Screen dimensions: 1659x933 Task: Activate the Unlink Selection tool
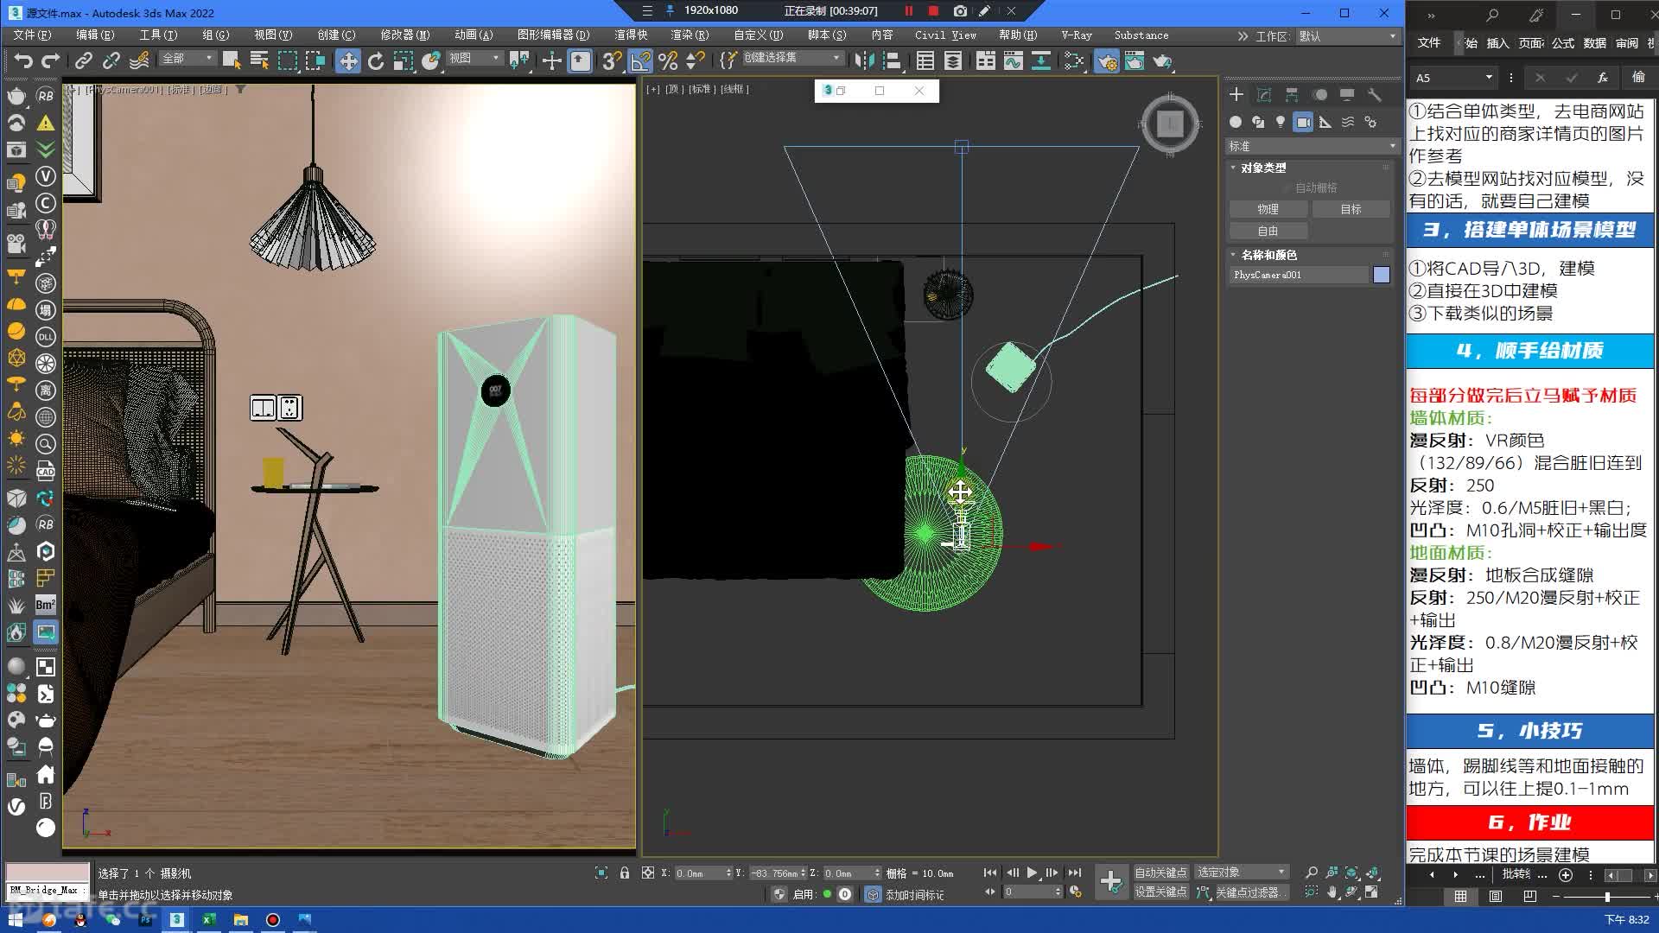pyautogui.click(x=111, y=60)
